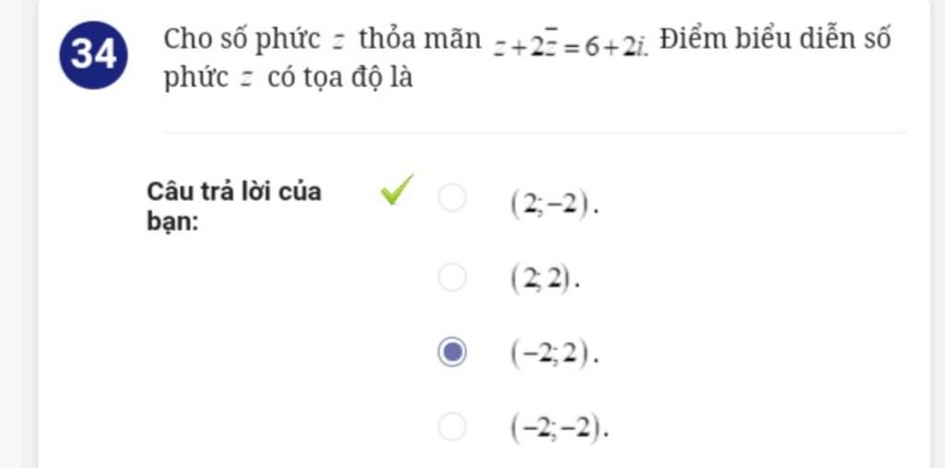This screenshot has width=945, height=468.
Task: Click the selected radio button for (−2;2)
Action: 452,353
